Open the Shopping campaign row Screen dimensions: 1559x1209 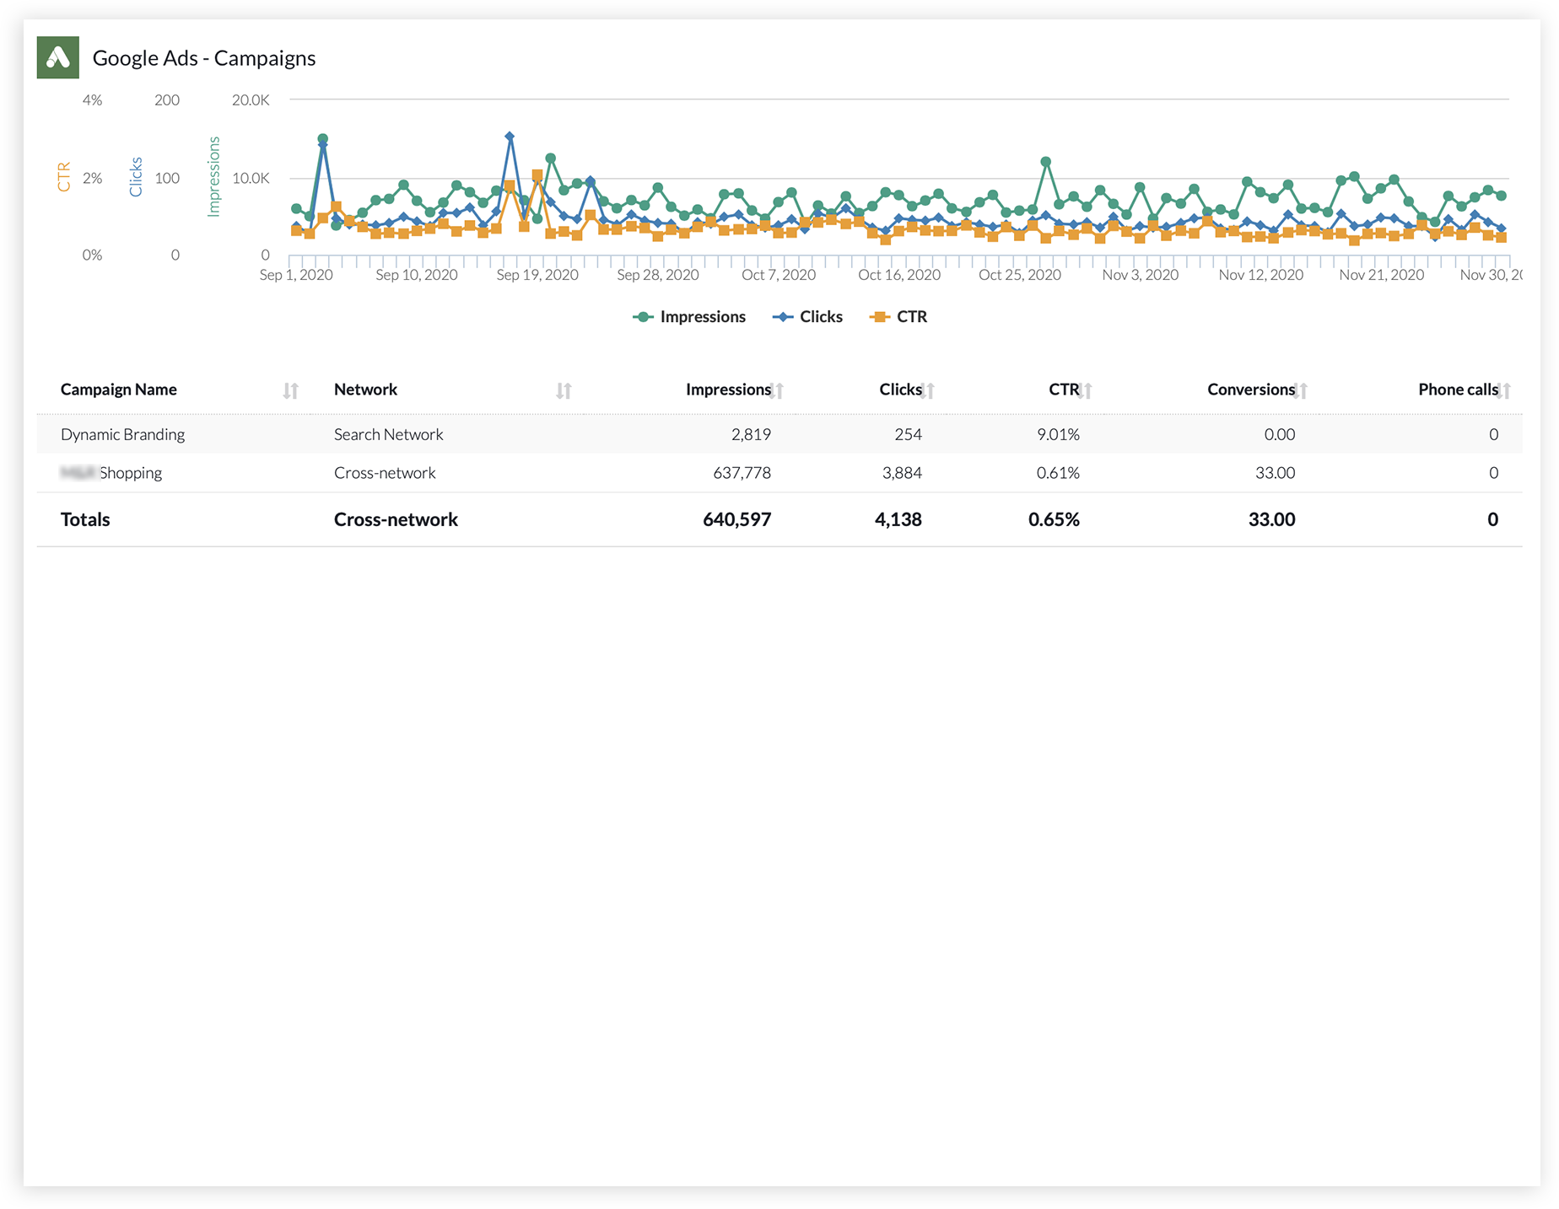pos(111,472)
